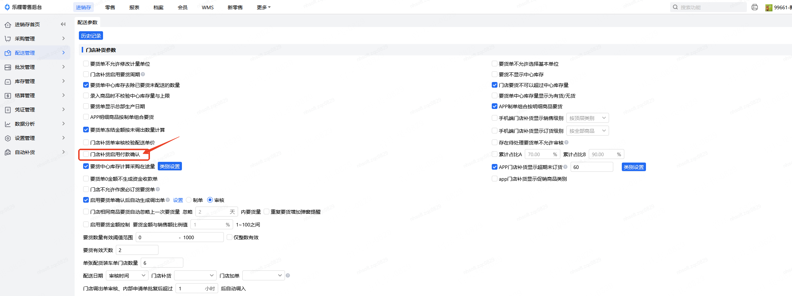Click the 自动补货 sidebar icon
Screen dimensions: 792x296
(x=8, y=152)
